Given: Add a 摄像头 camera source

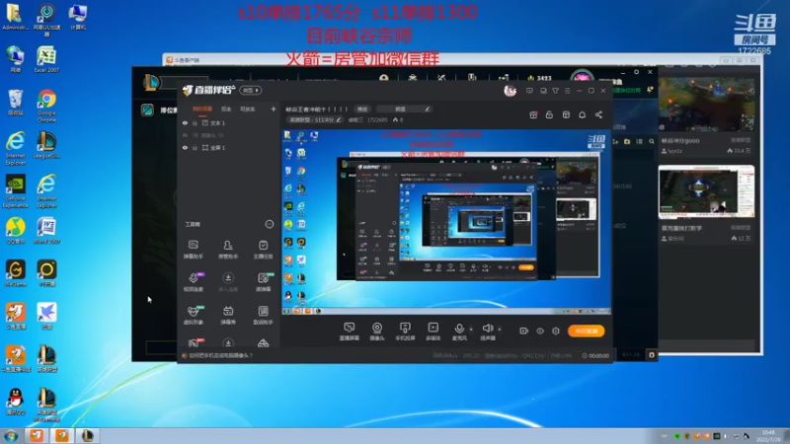Looking at the screenshot, I should coord(377,332).
